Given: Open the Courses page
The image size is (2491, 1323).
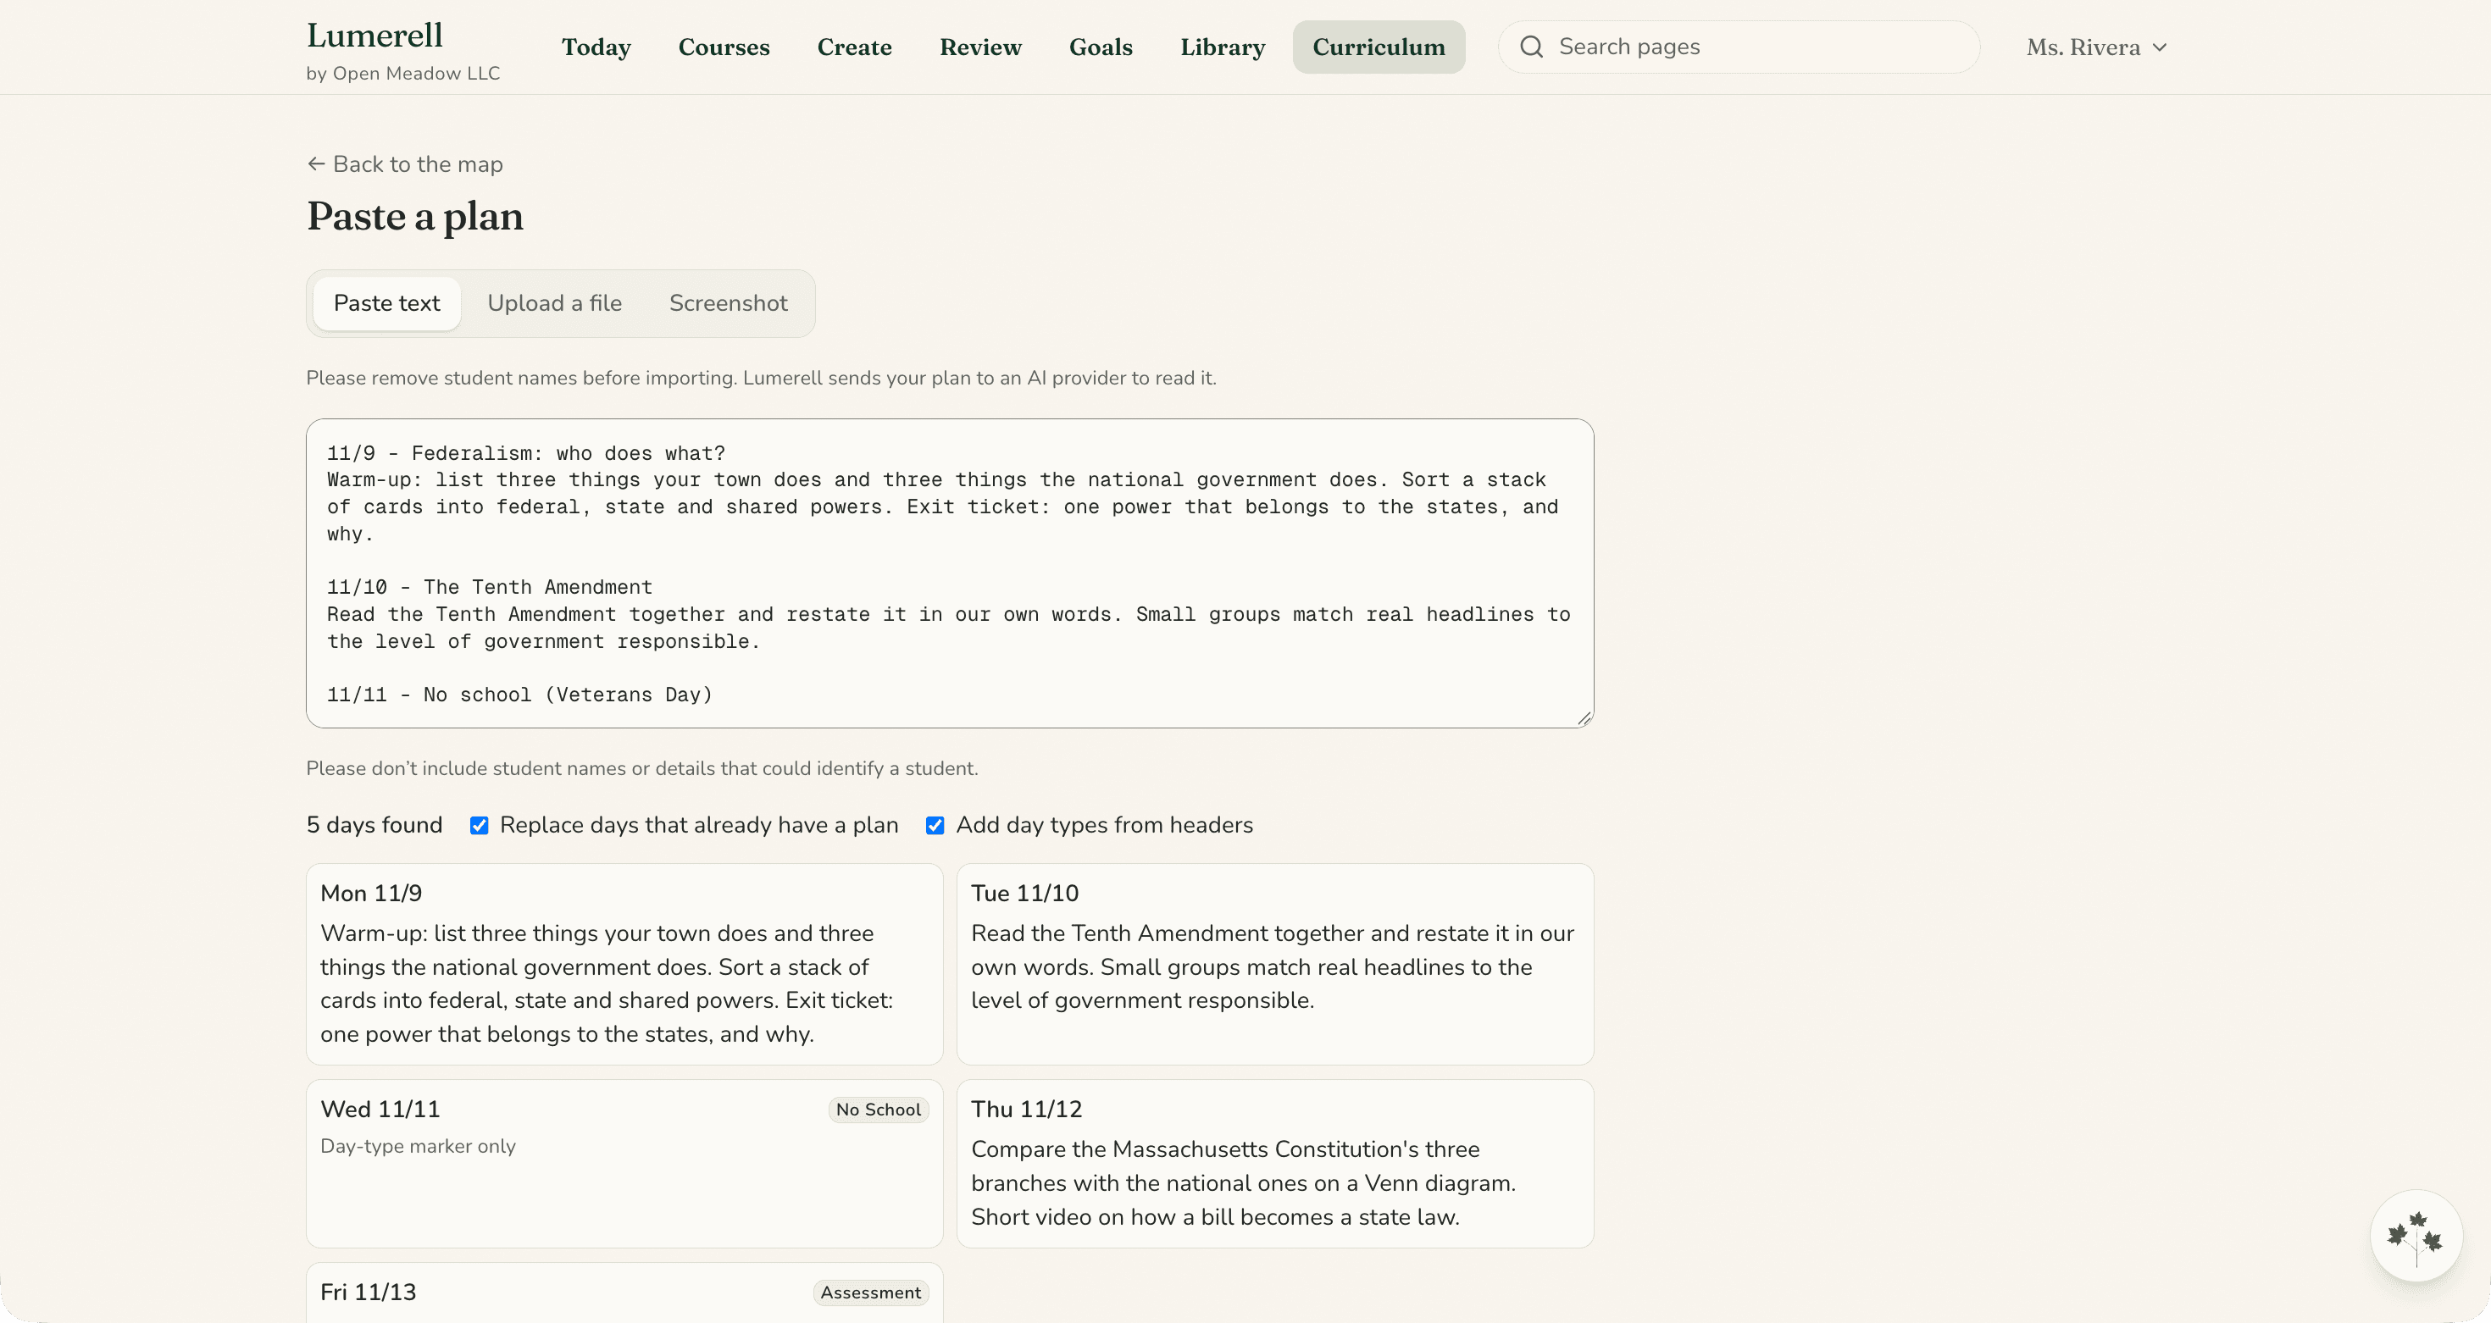Looking at the screenshot, I should [x=724, y=47].
